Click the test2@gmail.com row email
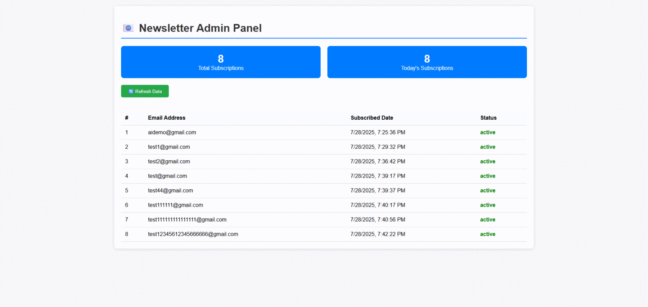Screen dimensions: 648x307 click(x=169, y=162)
